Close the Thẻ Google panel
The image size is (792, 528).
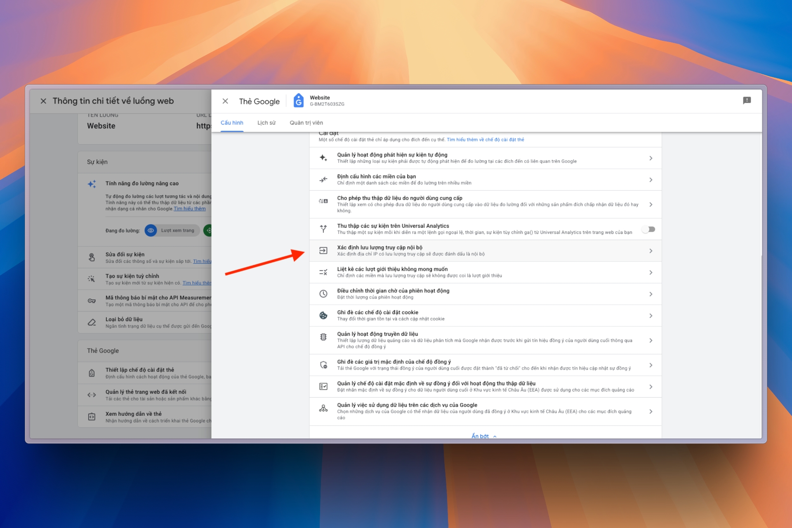225,101
